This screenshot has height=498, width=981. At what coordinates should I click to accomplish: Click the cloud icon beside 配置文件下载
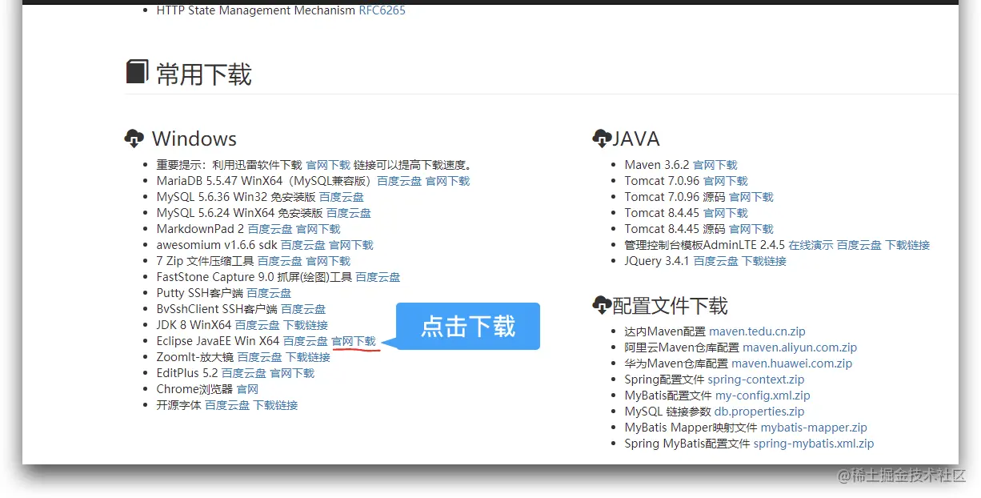[602, 305]
